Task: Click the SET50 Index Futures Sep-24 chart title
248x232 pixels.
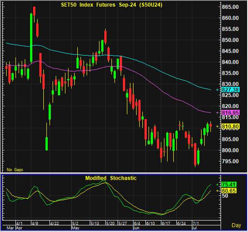Action: (x=112, y=5)
